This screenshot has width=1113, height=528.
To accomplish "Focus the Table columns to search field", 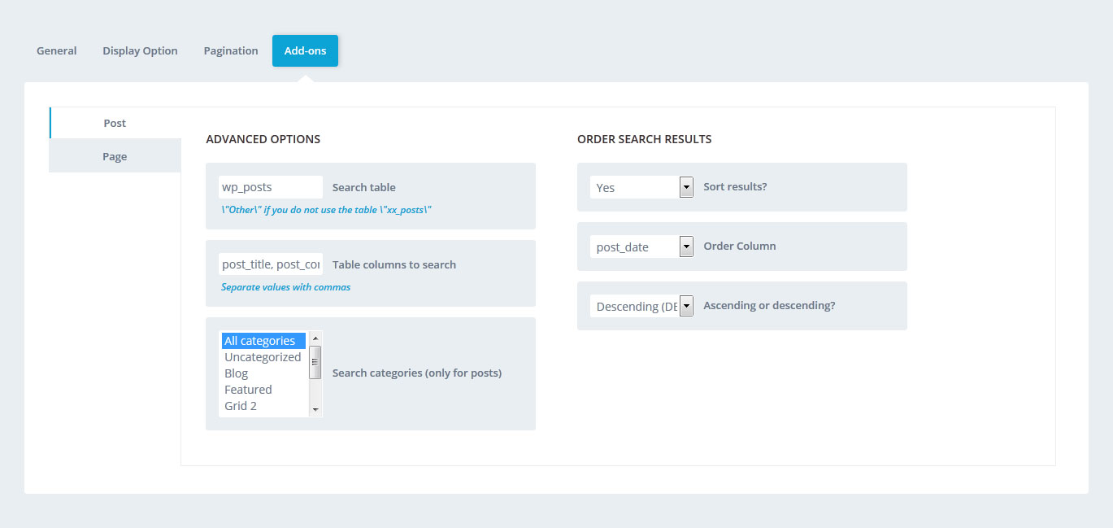I will pos(270,264).
